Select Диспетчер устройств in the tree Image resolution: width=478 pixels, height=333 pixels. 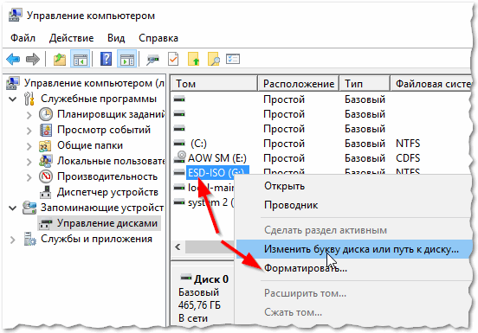(107, 192)
